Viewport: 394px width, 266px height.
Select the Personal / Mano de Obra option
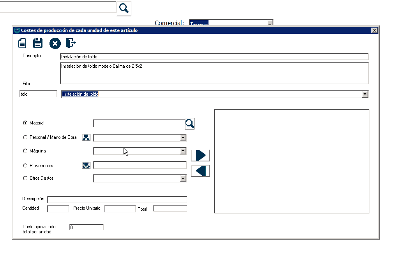pos(25,137)
